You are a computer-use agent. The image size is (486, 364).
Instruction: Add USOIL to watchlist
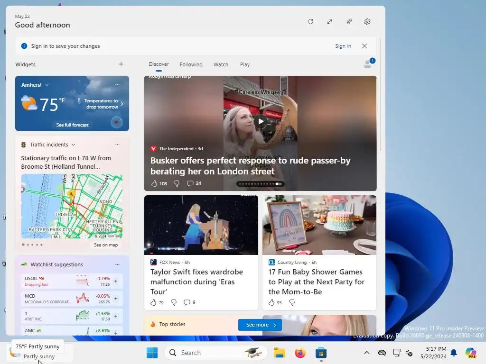(116, 281)
